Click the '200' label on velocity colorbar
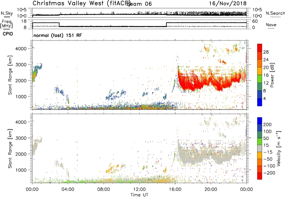Image resolution: width=285 pixels, height=197 pixels. pyautogui.click(x=268, y=124)
